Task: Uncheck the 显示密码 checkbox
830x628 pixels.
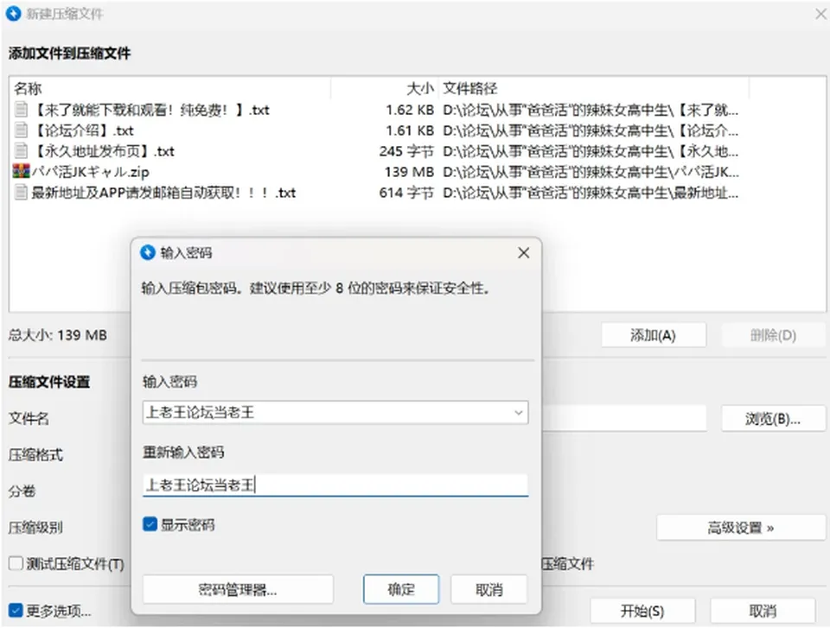Action: point(150,524)
